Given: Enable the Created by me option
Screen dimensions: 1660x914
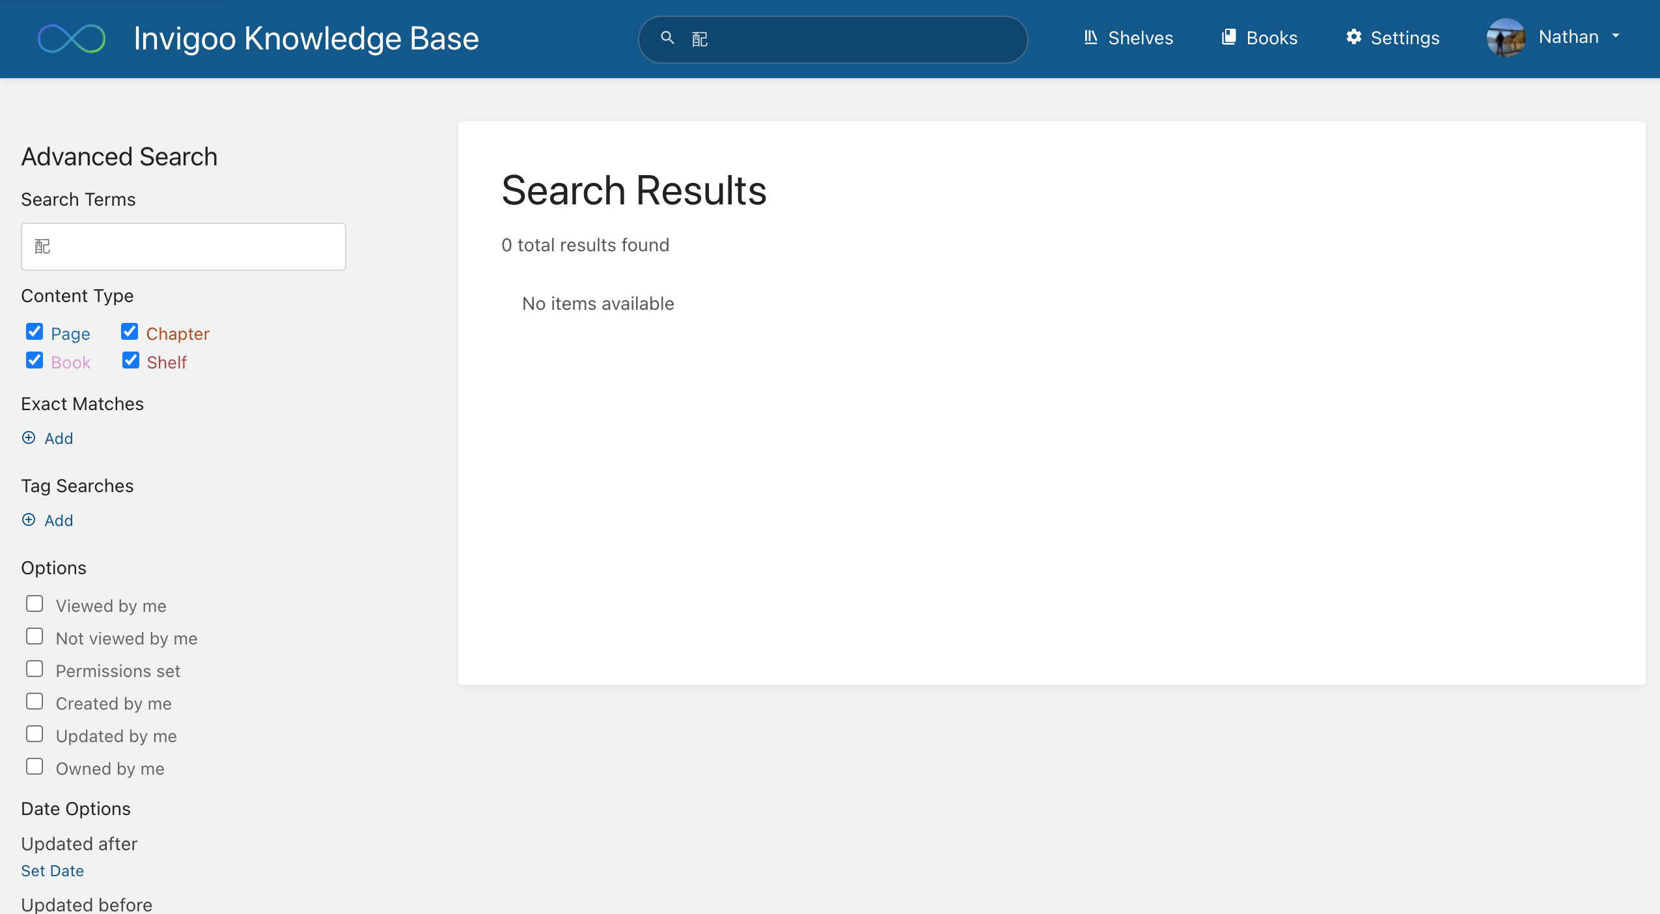Looking at the screenshot, I should tap(35, 701).
